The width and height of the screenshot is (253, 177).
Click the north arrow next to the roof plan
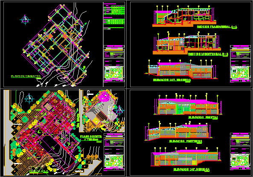tap(119, 111)
